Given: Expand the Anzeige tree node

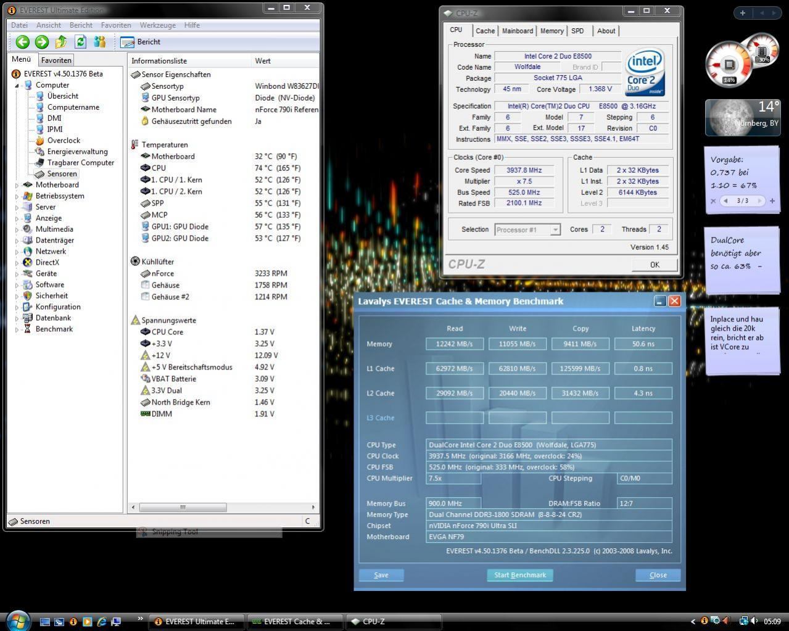Looking at the screenshot, I should pyautogui.click(x=17, y=218).
